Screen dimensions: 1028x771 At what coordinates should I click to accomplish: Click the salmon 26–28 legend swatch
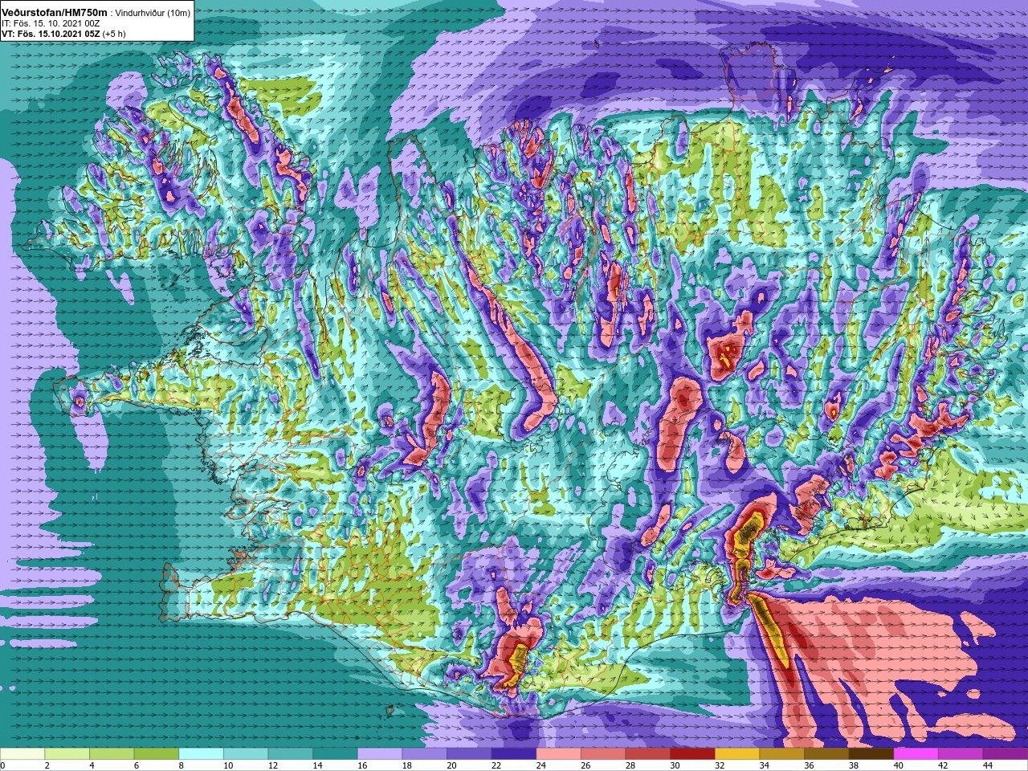(603, 754)
